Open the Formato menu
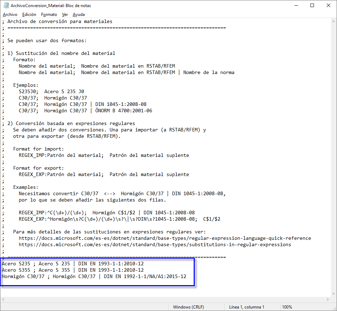 coord(49,15)
